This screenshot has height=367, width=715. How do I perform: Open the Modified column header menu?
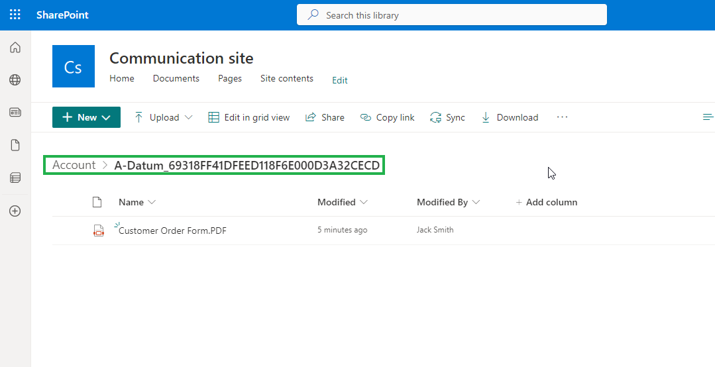[x=342, y=202]
